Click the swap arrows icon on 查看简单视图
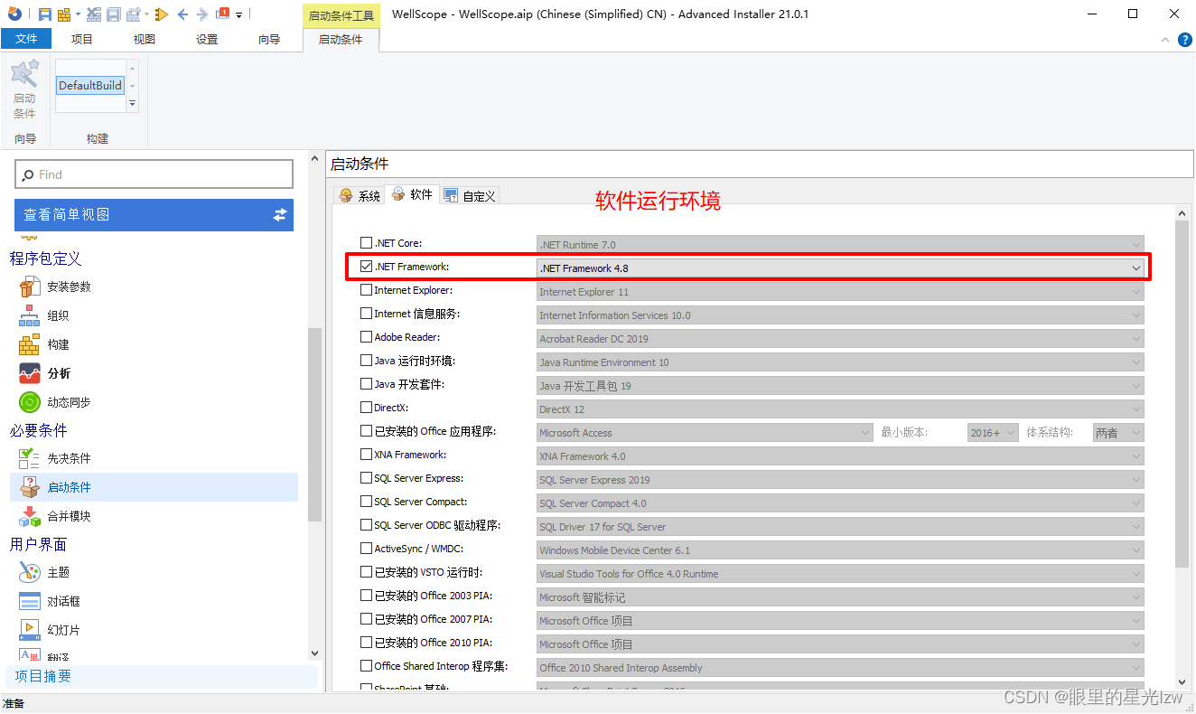Screen dimensions: 1196x714 (x=280, y=214)
